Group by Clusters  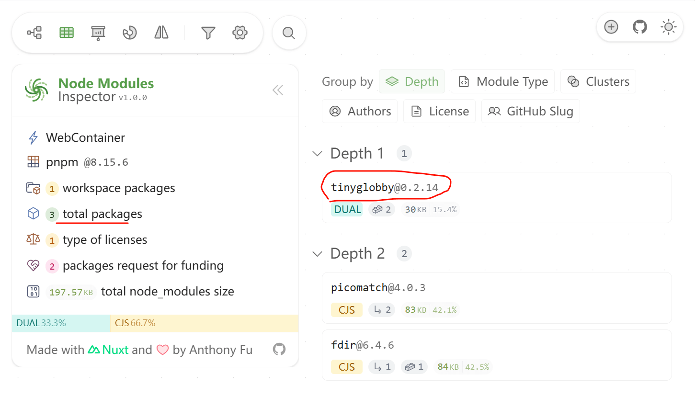[598, 81]
